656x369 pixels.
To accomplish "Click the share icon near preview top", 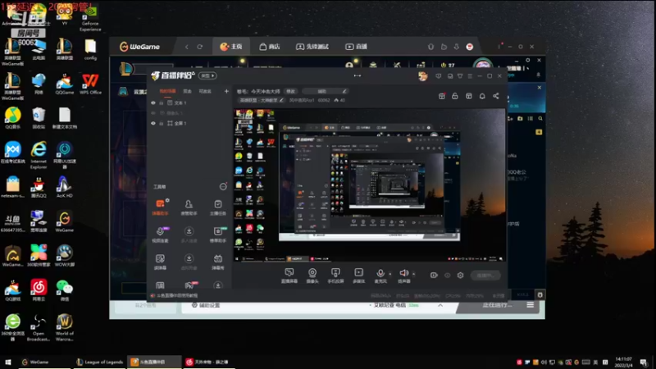I will [x=496, y=96].
